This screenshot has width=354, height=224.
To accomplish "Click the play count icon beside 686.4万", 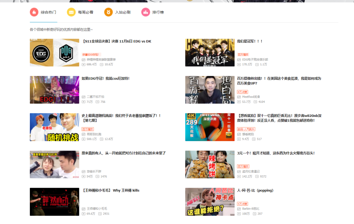I will [x=84, y=65].
